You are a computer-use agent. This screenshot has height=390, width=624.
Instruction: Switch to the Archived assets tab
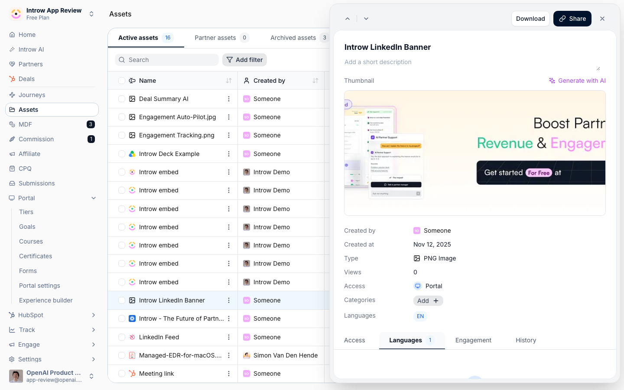(299, 38)
